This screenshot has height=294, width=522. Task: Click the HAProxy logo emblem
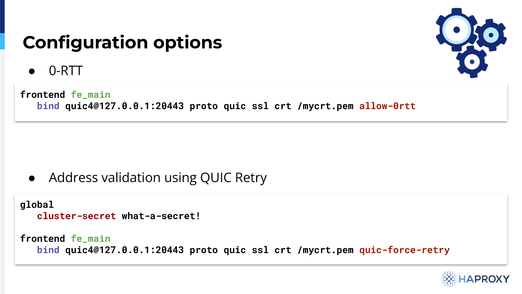(x=449, y=279)
